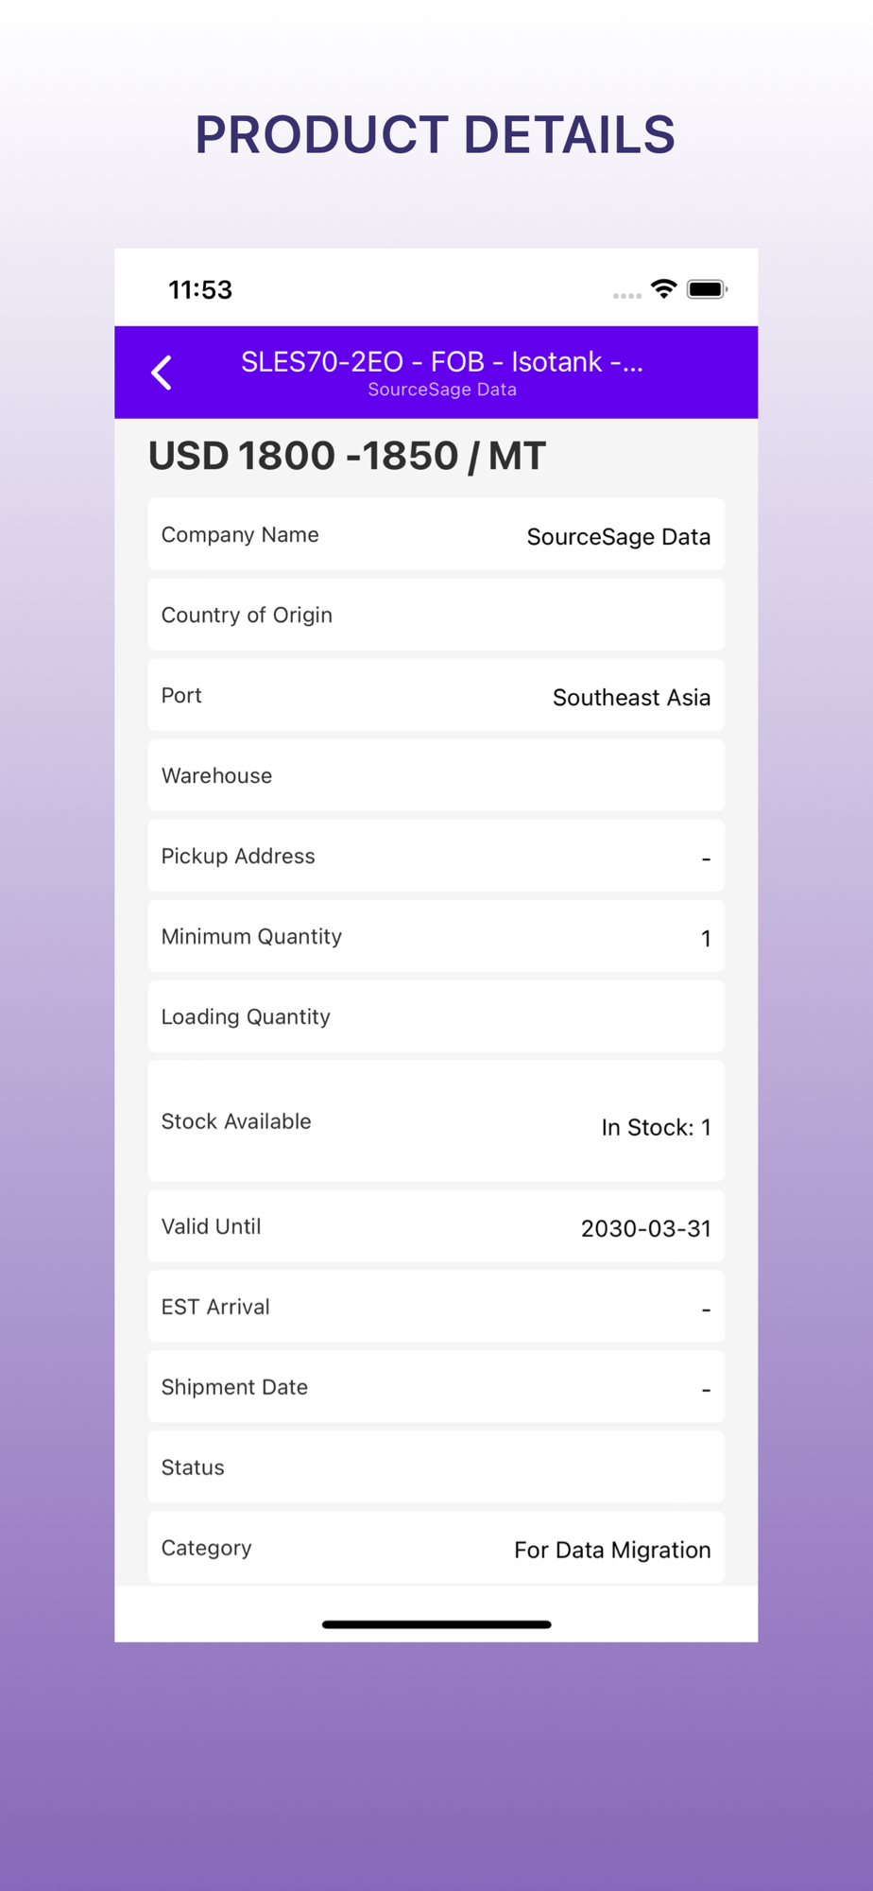
Task: Tap the SourceSage Data header subtitle
Action: [x=441, y=390]
